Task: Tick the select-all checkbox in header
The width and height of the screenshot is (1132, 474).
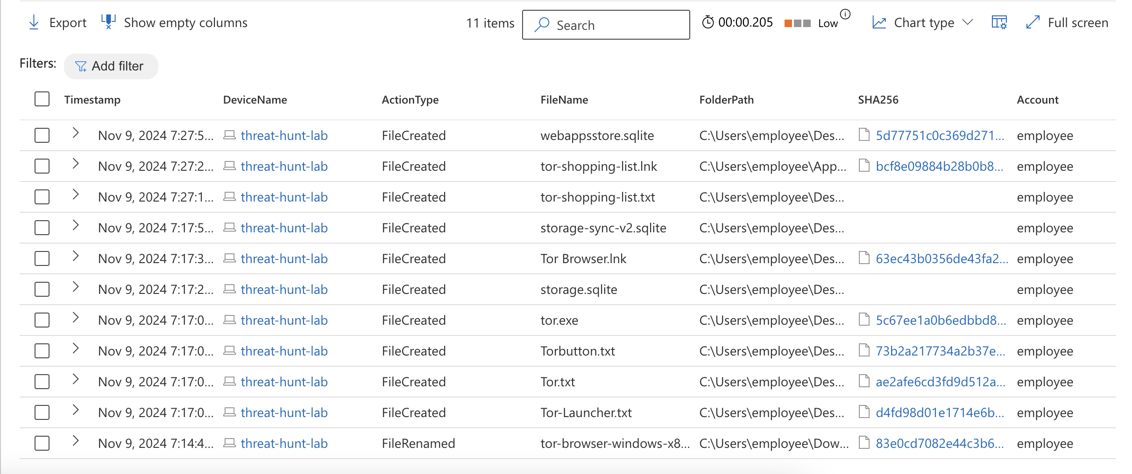Action: [x=42, y=99]
